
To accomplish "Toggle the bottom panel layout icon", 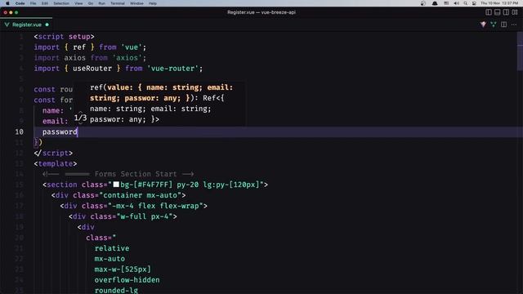I will [x=498, y=12].
